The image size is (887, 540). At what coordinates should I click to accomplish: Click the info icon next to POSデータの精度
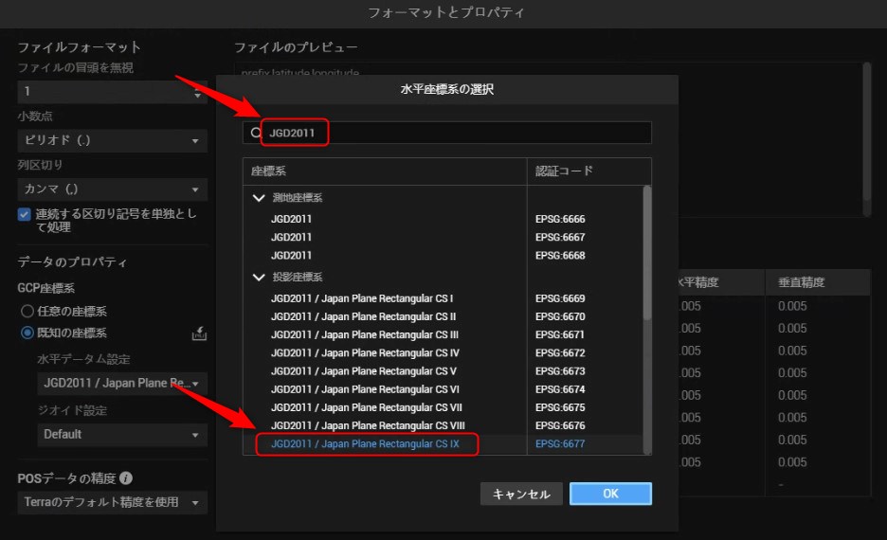[x=126, y=478]
